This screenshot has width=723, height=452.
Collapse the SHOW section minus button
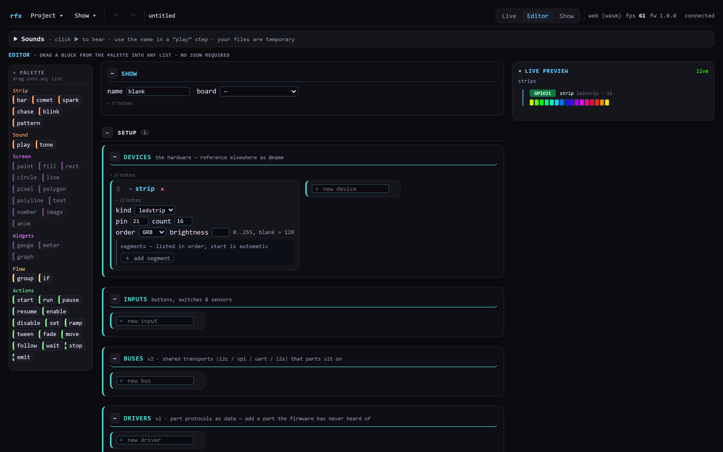(x=112, y=74)
